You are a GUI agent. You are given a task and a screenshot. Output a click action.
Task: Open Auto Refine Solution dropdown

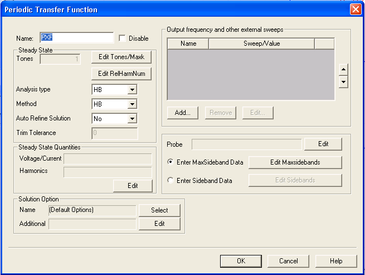click(132, 118)
